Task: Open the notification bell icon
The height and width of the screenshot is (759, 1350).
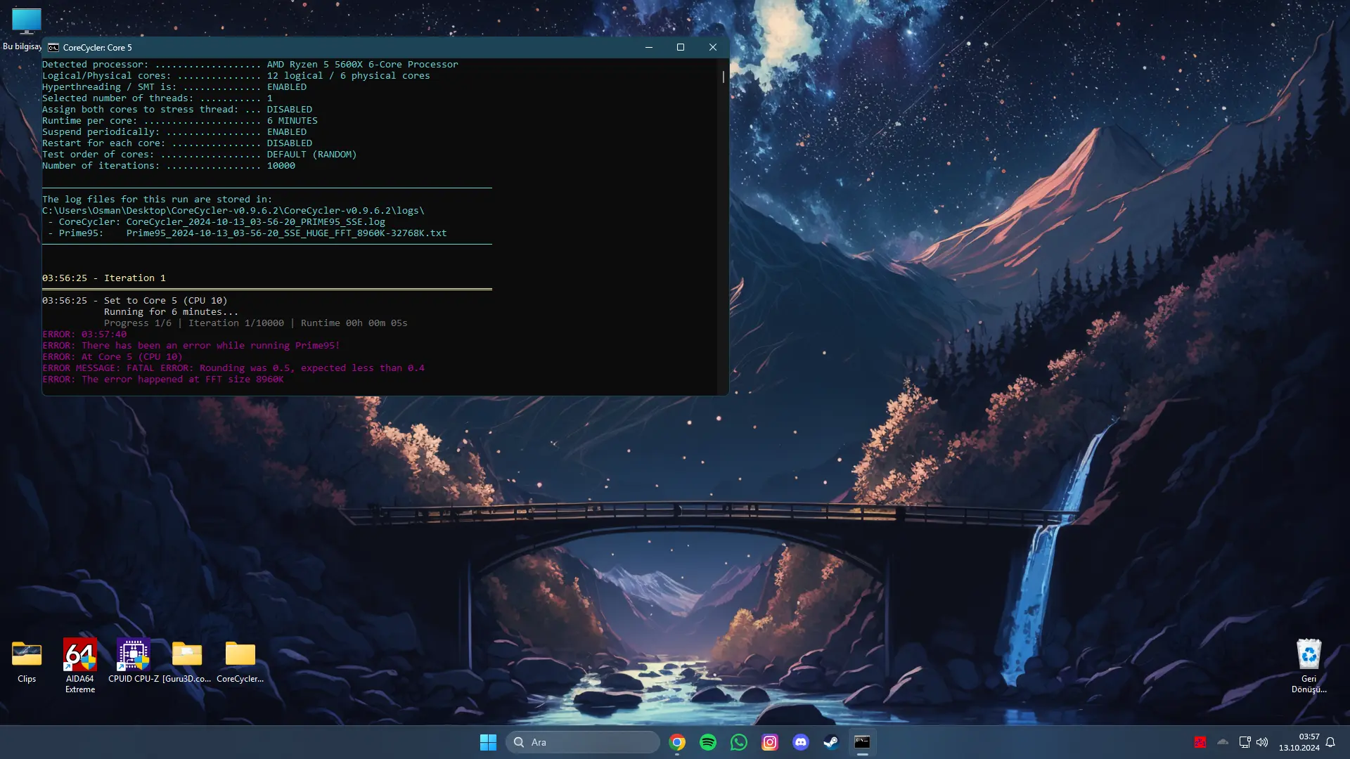Action: [1330, 742]
